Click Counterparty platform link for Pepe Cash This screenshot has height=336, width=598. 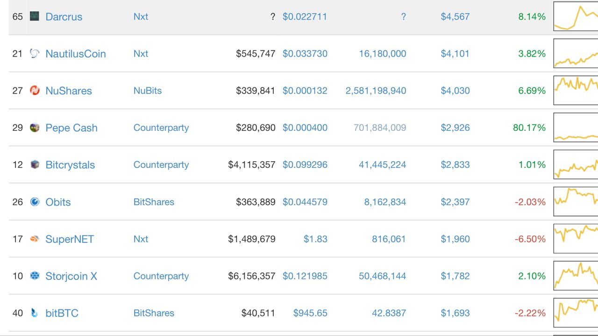161,128
